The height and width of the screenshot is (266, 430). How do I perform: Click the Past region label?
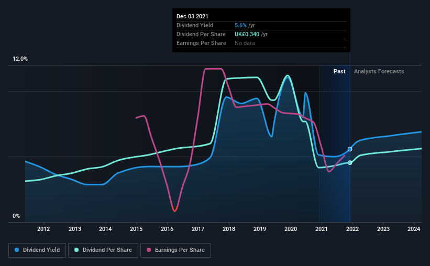coord(339,71)
